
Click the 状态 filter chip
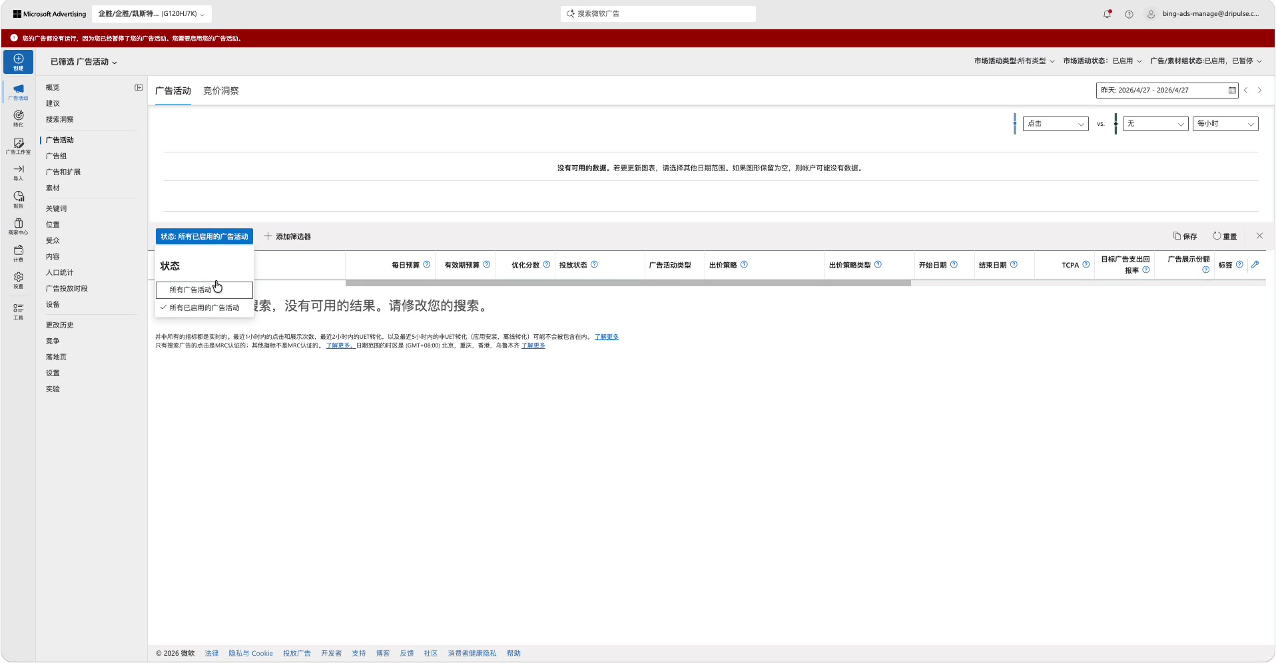click(204, 236)
